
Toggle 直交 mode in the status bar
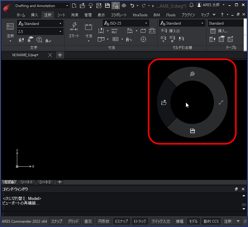(x=88, y=221)
